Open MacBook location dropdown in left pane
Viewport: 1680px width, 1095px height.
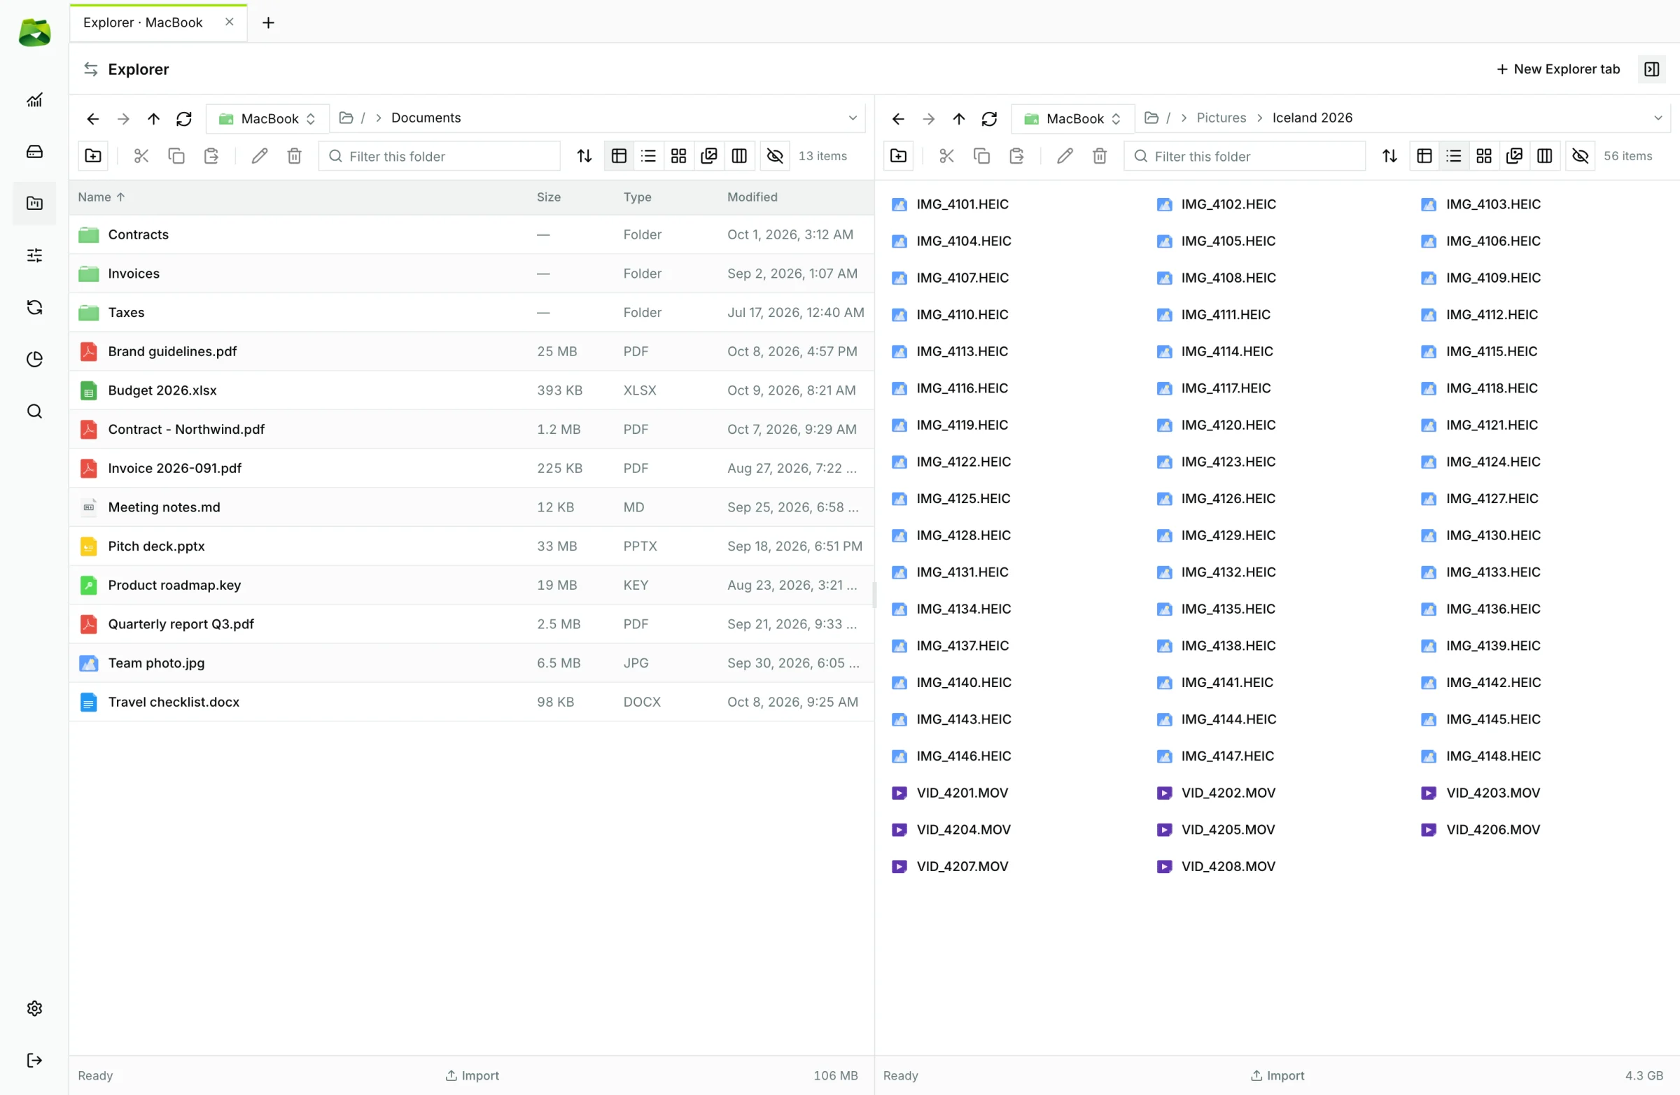click(x=267, y=118)
